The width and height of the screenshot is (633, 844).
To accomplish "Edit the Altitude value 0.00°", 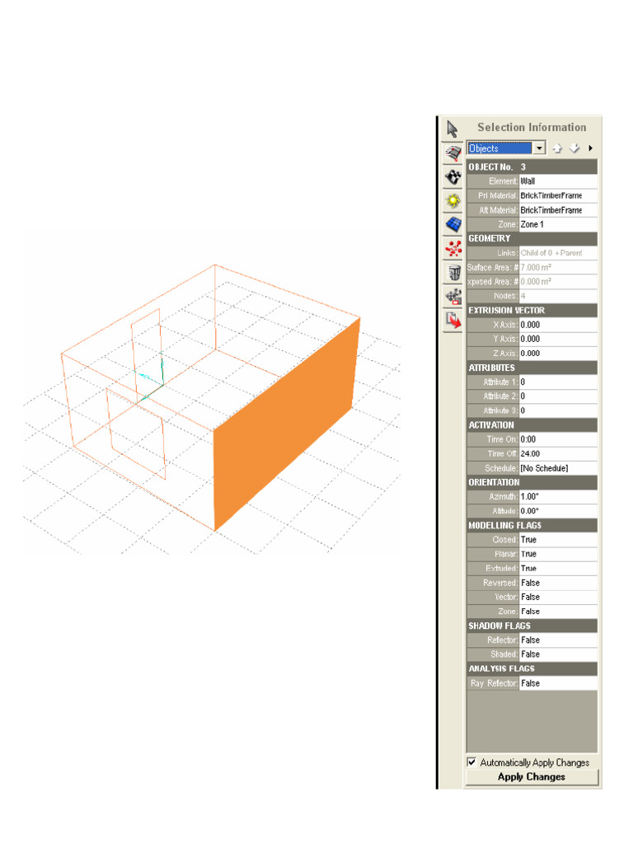I will tap(558, 511).
